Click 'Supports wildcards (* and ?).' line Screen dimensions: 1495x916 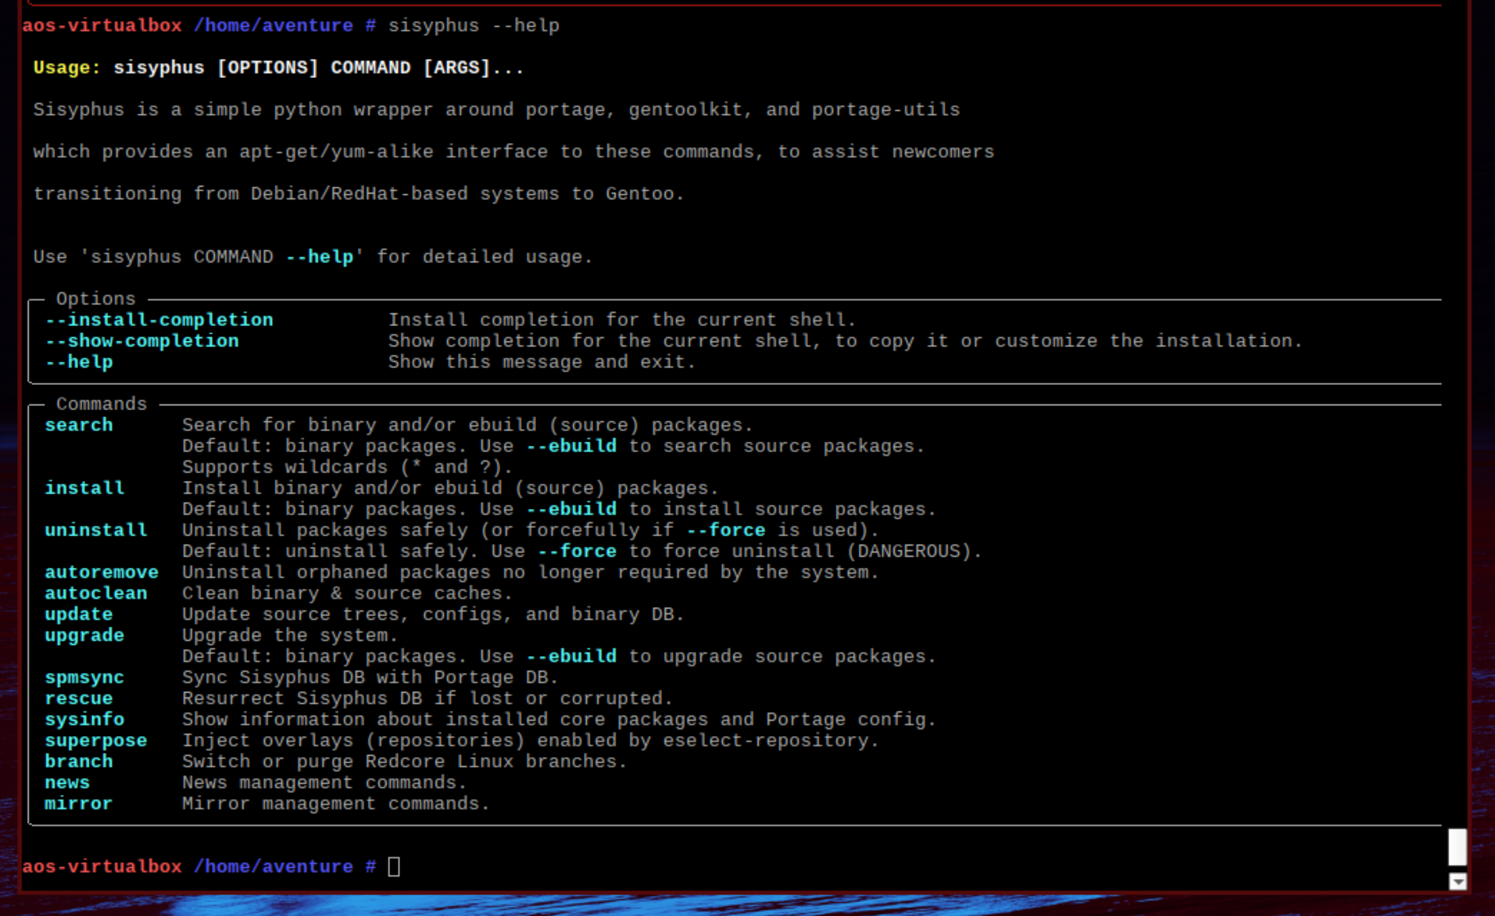pyautogui.click(x=348, y=467)
